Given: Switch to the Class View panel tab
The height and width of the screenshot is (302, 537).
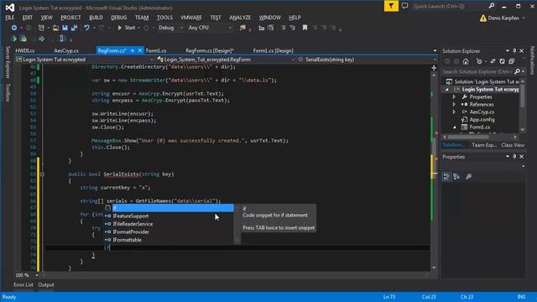Looking at the screenshot, I should (513, 145).
